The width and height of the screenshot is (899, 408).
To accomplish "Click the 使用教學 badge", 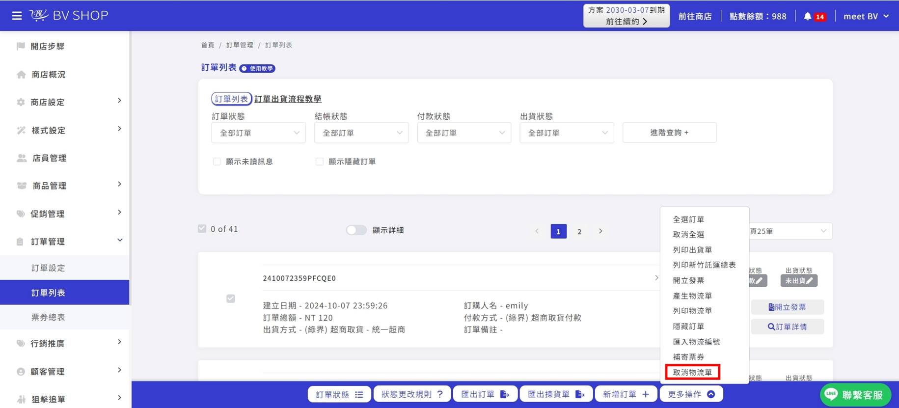I will [257, 68].
